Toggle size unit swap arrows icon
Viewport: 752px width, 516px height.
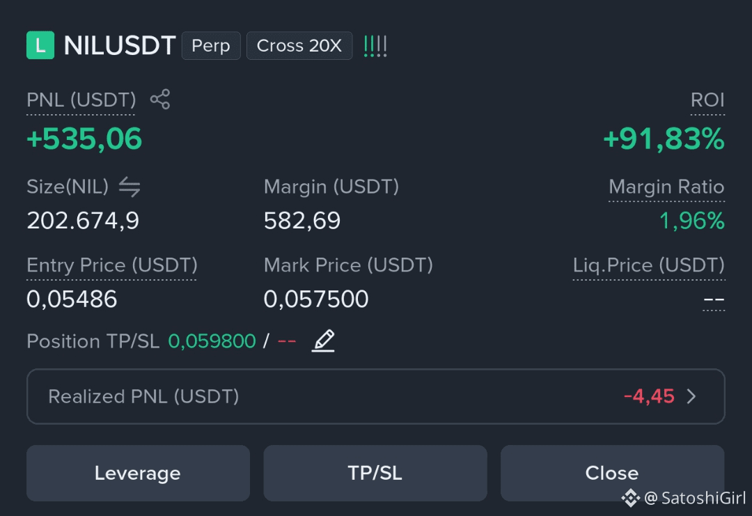point(130,187)
